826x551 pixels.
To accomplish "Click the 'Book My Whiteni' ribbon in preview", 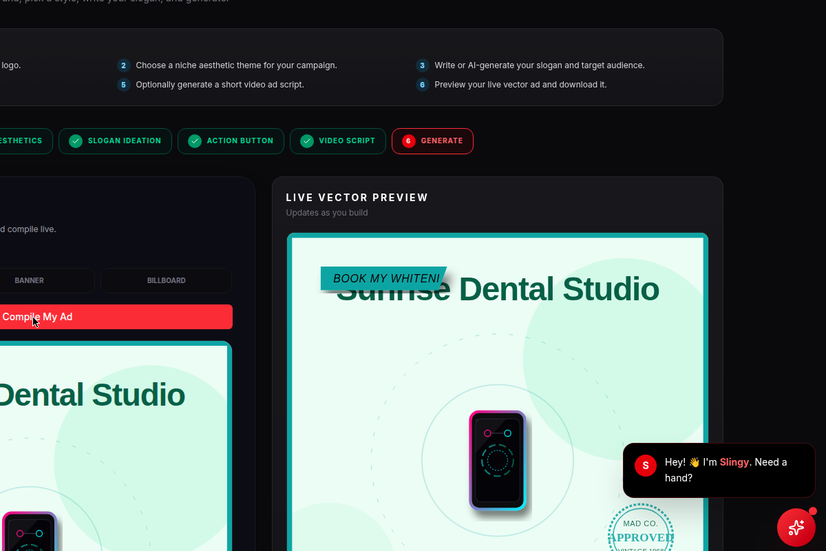I will [x=383, y=278].
